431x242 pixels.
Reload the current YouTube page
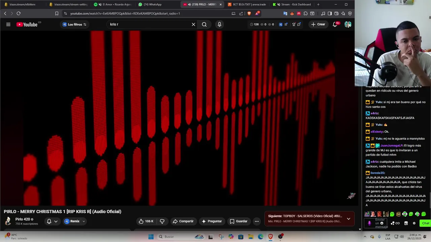click(19, 13)
